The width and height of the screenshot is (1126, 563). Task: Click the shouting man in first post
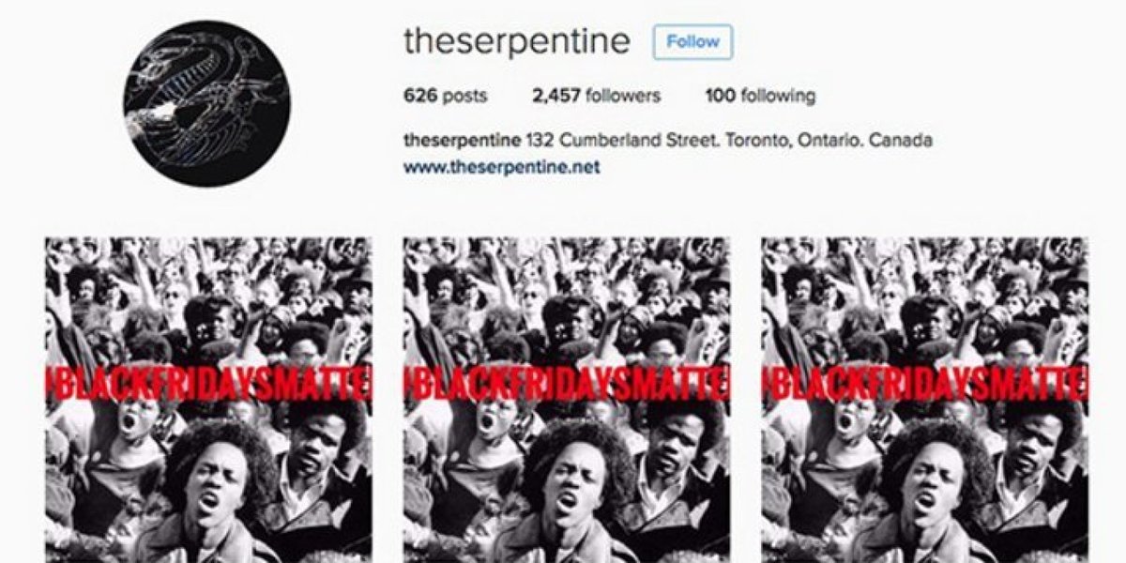click(214, 493)
